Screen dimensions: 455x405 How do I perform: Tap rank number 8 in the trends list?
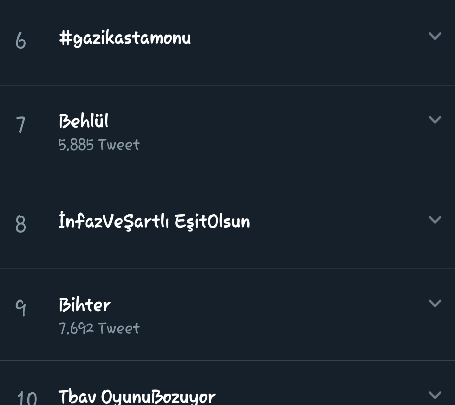click(21, 224)
